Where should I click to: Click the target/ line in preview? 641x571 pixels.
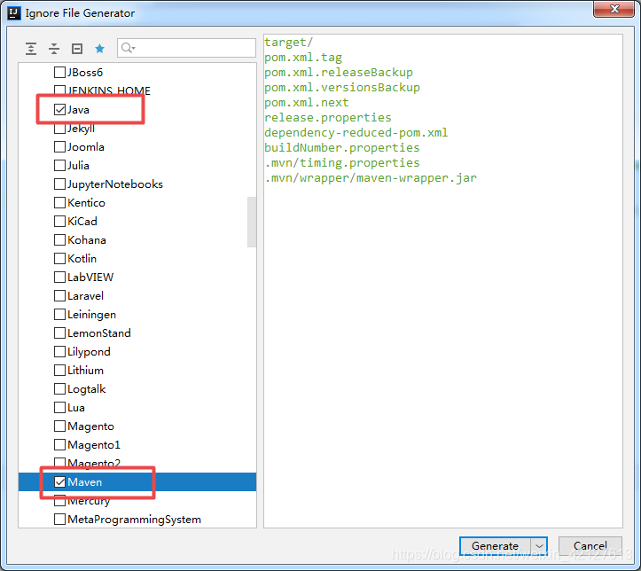(289, 42)
